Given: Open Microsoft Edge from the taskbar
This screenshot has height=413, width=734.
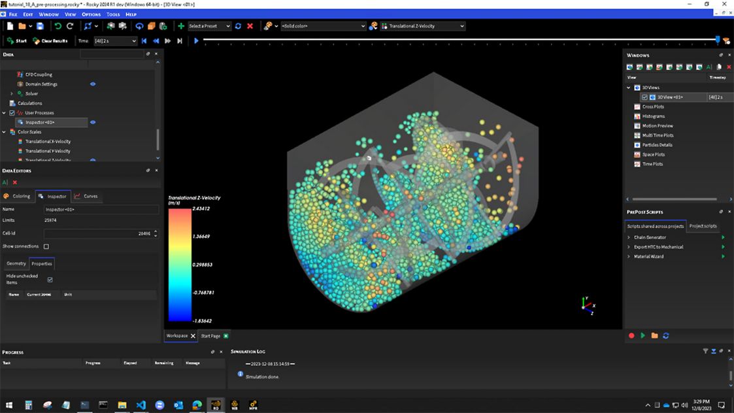Looking at the screenshot, I should coord(197,405).
